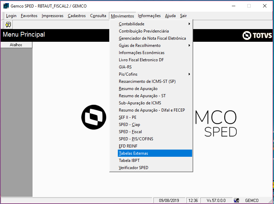Click the help chat toolbar icon
Viewport: 274px width, 204px height.
click(8, 25)
